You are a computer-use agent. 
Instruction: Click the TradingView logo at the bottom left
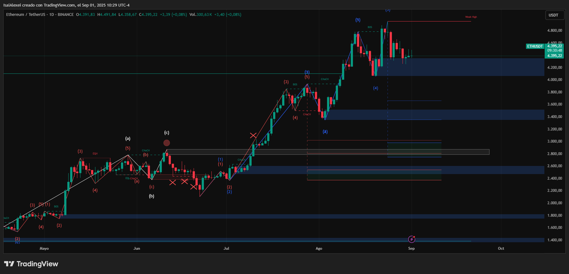31,264
